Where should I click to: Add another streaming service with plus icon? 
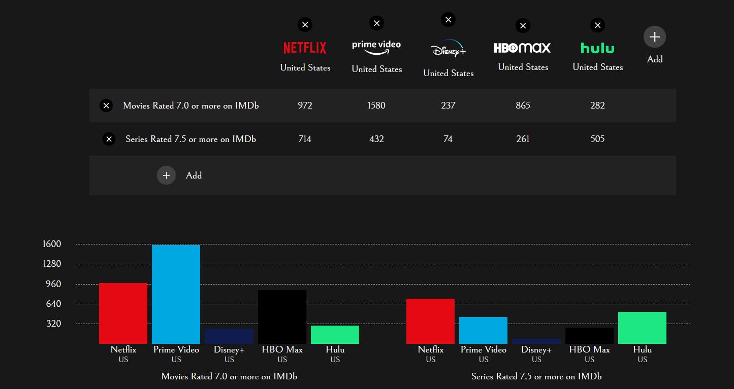(655, 37)
